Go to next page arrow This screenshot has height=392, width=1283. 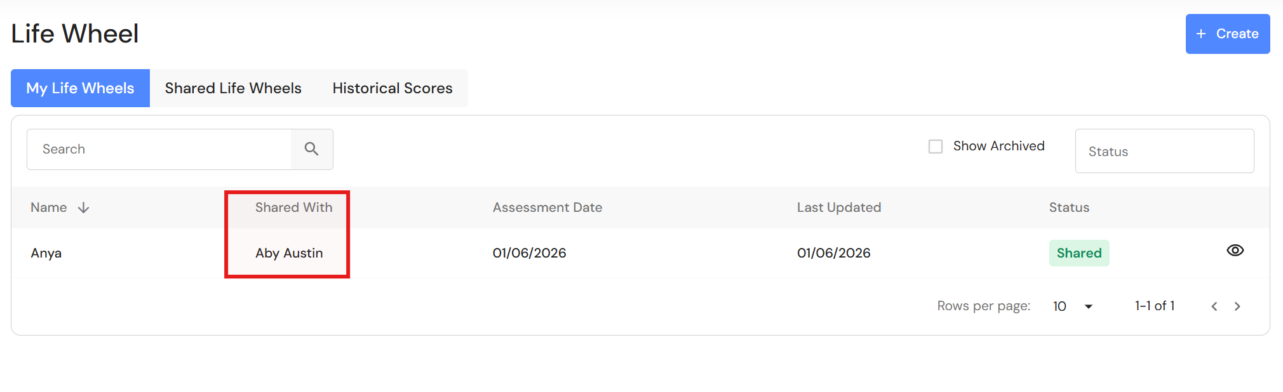1237,306
